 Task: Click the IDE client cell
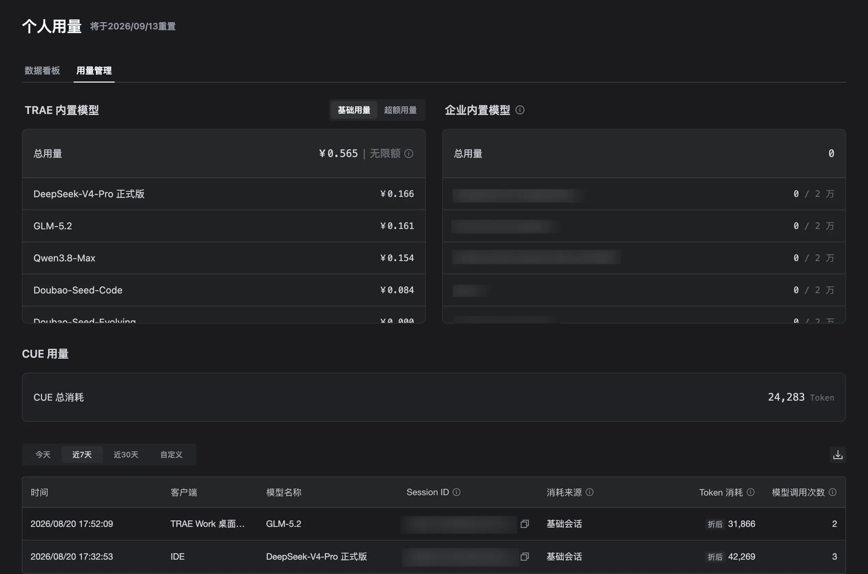pyautogui.click(x=177, y=557)
